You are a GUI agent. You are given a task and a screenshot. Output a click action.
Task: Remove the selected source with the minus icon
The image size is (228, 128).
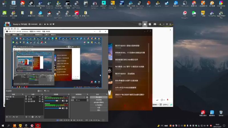(29, 117)
